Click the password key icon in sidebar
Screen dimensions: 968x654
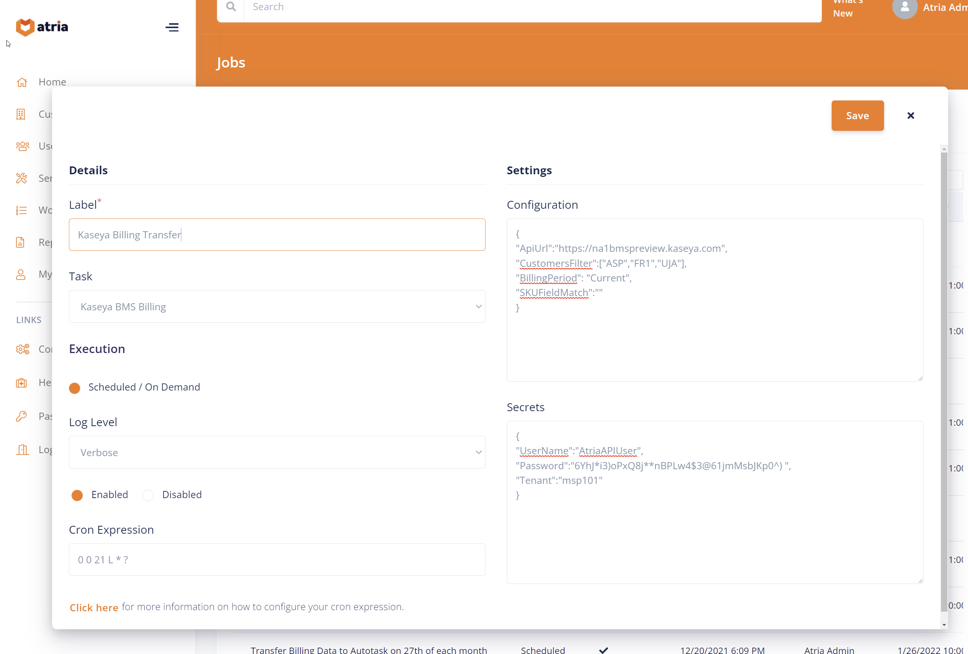(22, 416)
